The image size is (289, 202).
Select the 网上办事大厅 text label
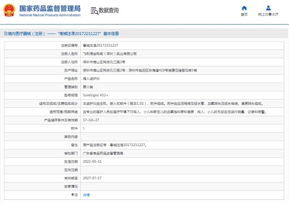[x=268, y=15]
